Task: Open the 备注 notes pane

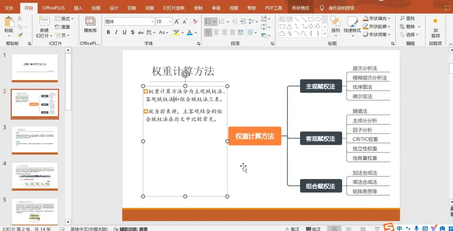Action: click(292, 229)
